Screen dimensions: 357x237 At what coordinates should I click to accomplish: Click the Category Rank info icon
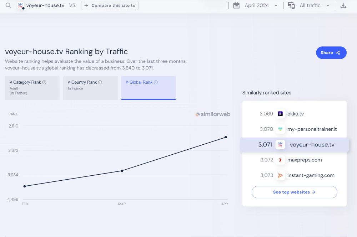(x=44, y=82)
